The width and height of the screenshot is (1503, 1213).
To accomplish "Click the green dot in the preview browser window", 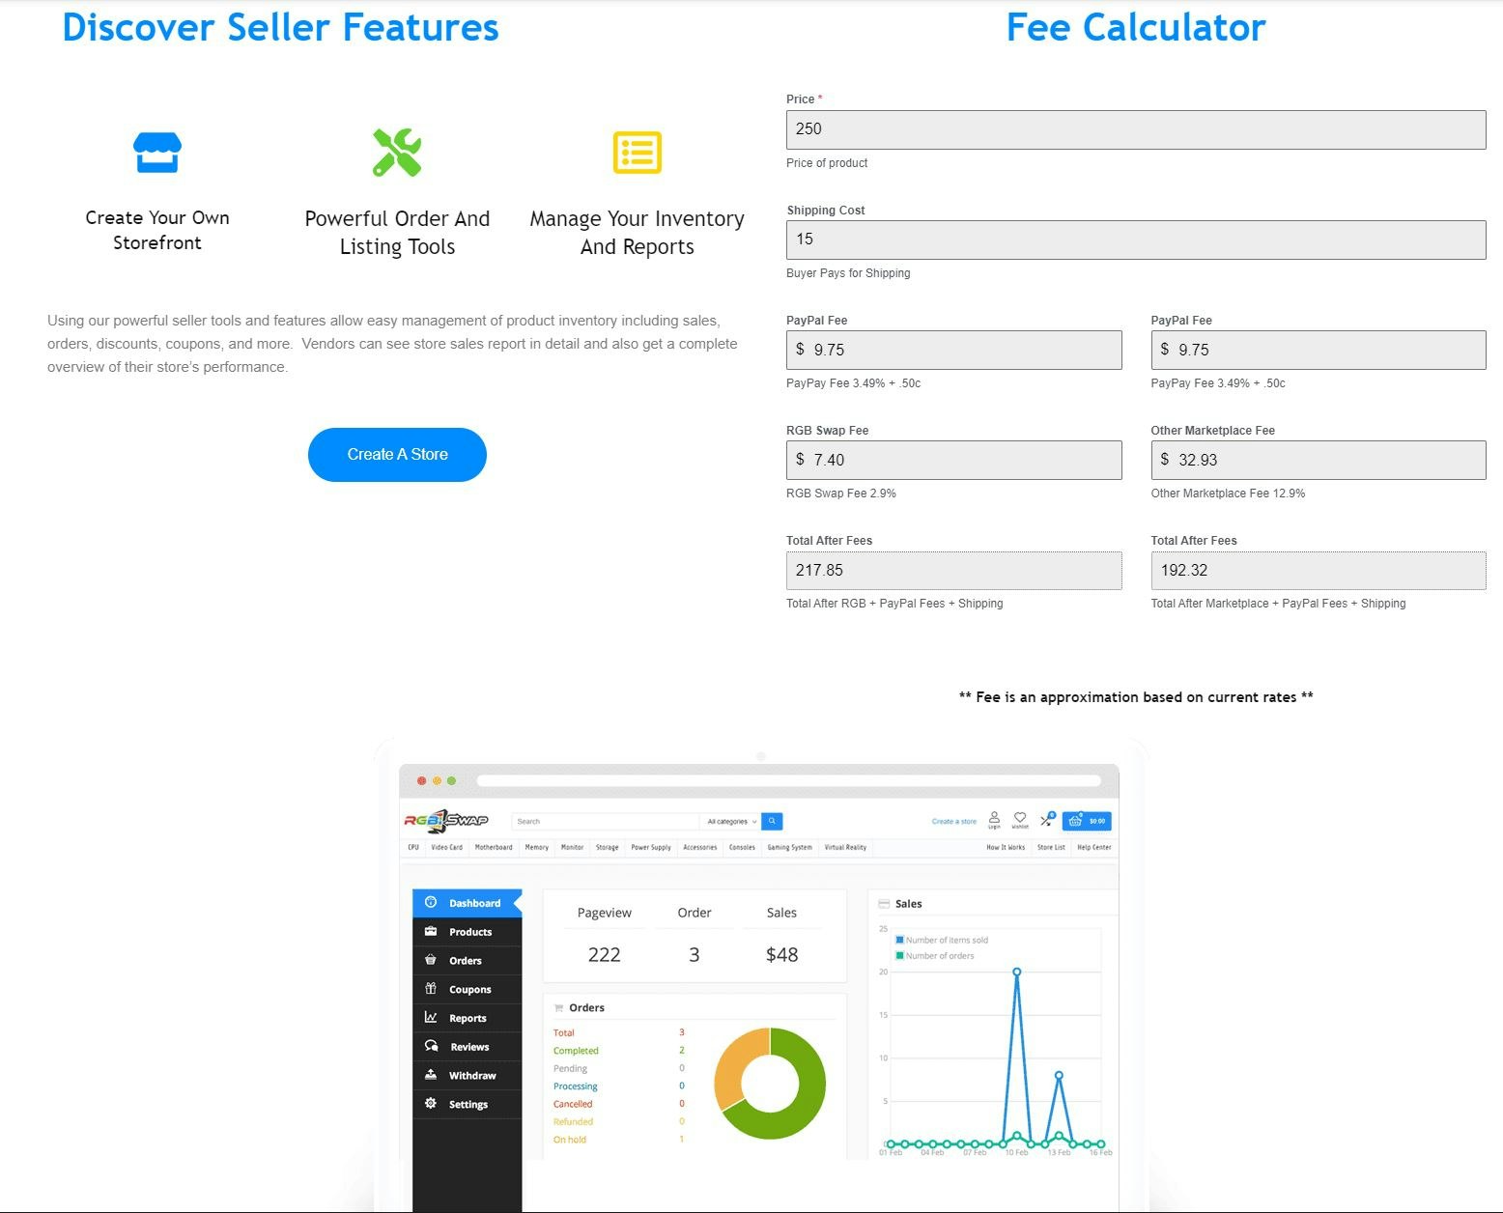I will 451,780.
